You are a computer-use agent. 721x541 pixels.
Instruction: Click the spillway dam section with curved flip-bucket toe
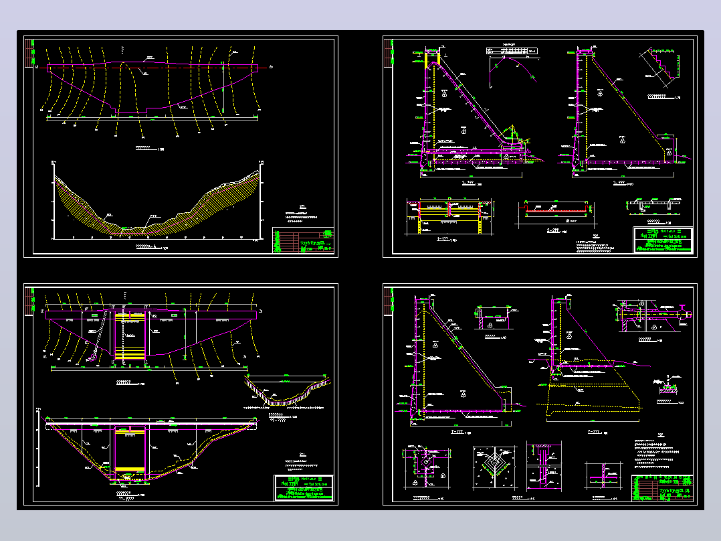(474, 110)
